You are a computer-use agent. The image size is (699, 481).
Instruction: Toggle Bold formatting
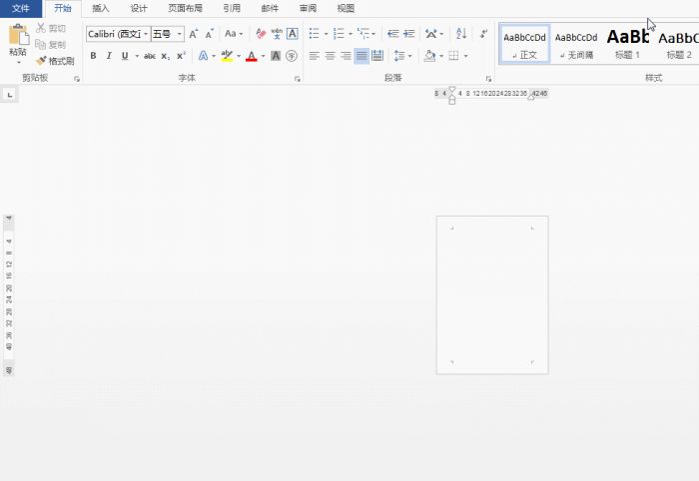tap(94, 56)
